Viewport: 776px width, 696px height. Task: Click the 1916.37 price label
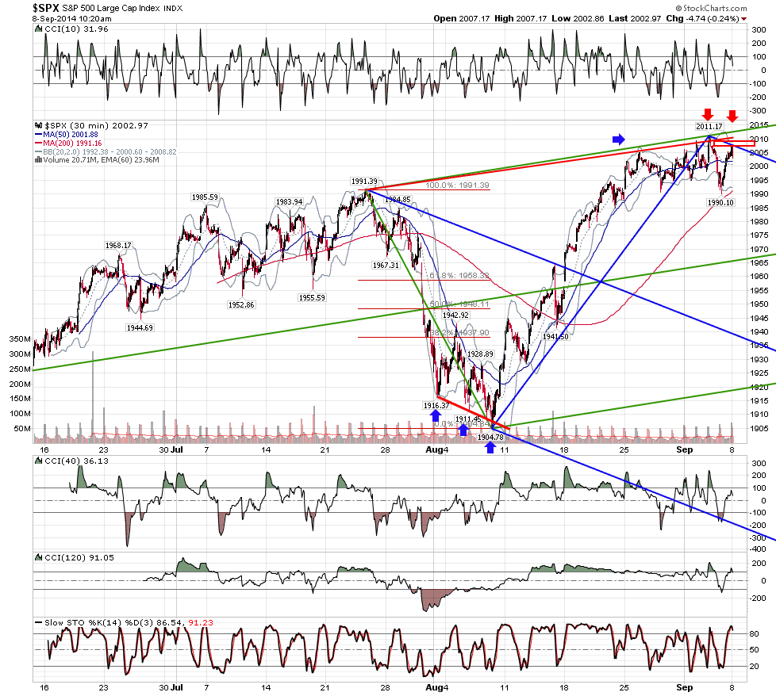tap(436, 405)
